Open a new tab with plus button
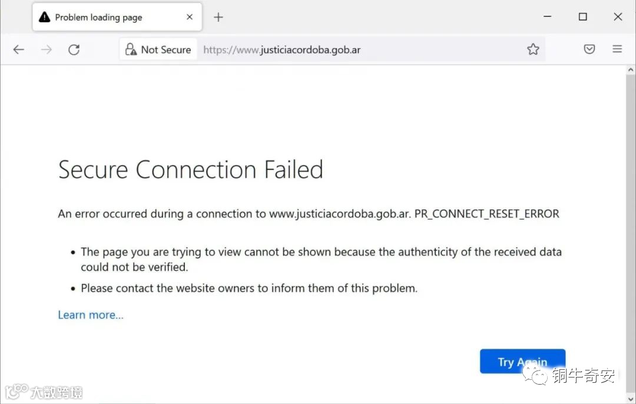Image resolution: width=636 pixels, height=404 pixels. (218, 17)
